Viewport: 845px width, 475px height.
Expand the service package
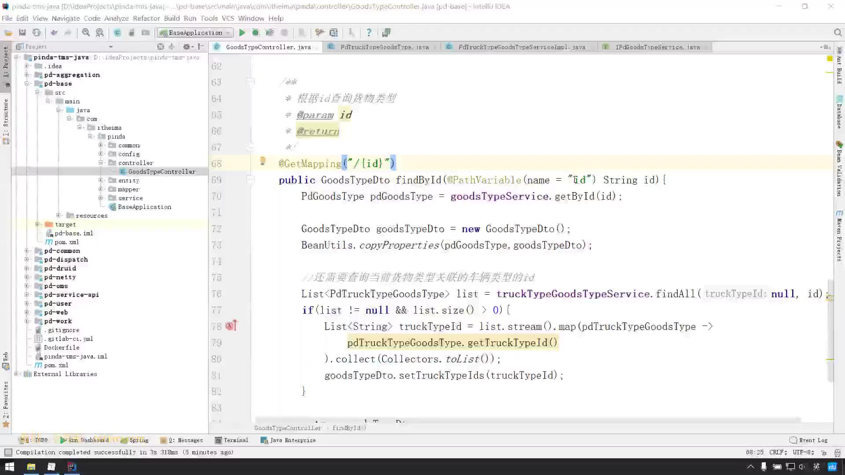click(101, 198)
